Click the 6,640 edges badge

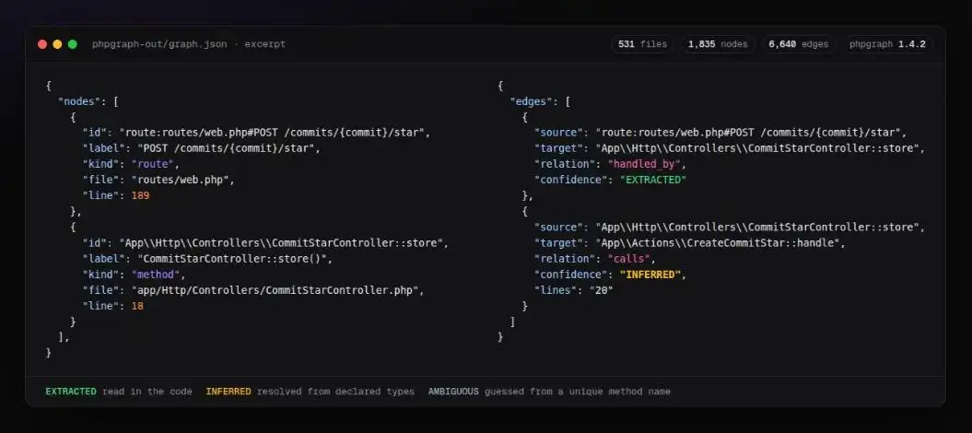click(x=798, y=44)
